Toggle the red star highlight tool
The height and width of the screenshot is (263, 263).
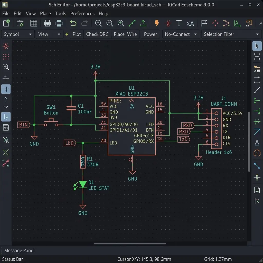click(6, 46)
